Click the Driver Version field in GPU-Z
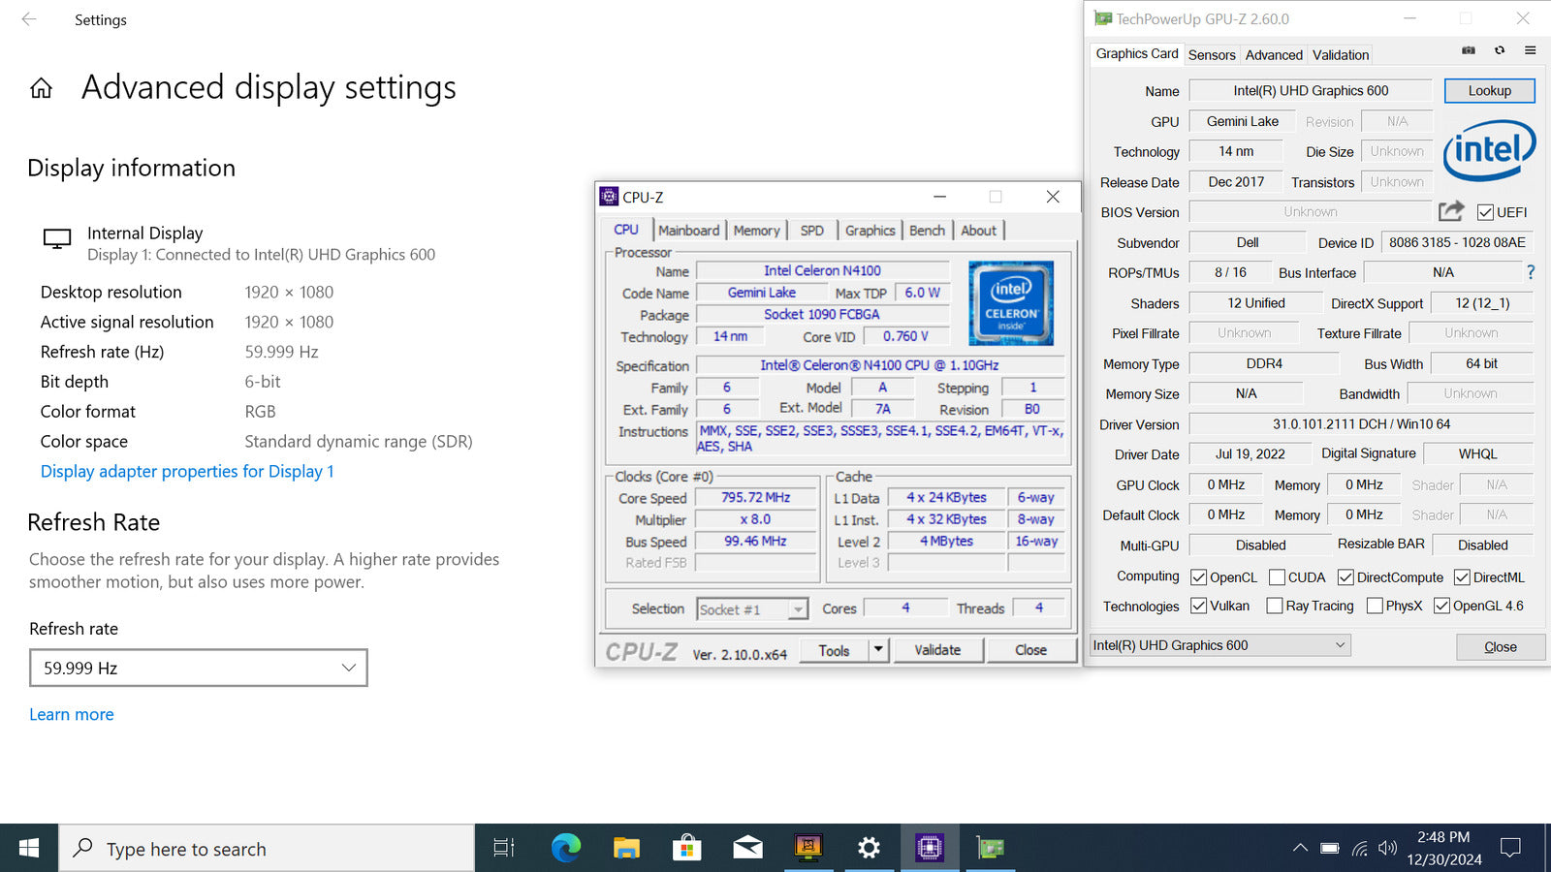Image resolution: width=1551 pixels, height=872 pixels. (x=1361, y=424)
